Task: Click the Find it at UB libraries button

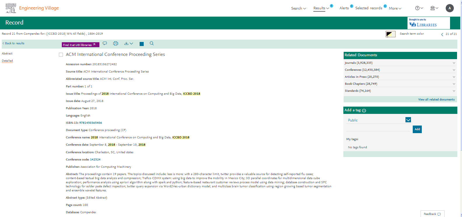Action: (x=80, y=45)
